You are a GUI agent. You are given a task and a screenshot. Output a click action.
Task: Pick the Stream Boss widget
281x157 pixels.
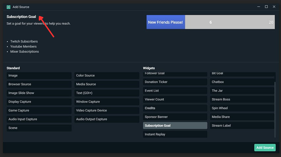[242, 99]
